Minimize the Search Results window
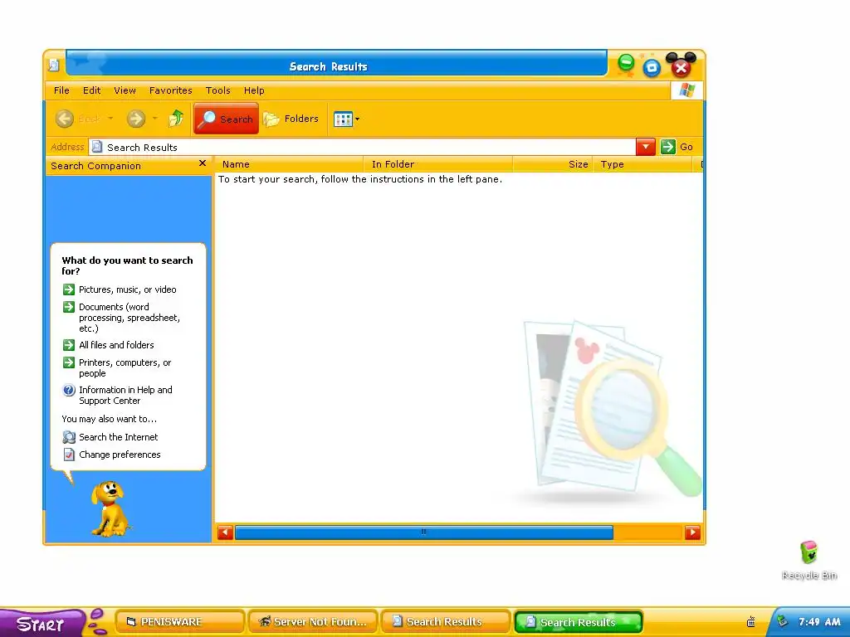 pos(626,64)
